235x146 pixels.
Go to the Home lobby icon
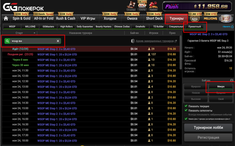6,18
